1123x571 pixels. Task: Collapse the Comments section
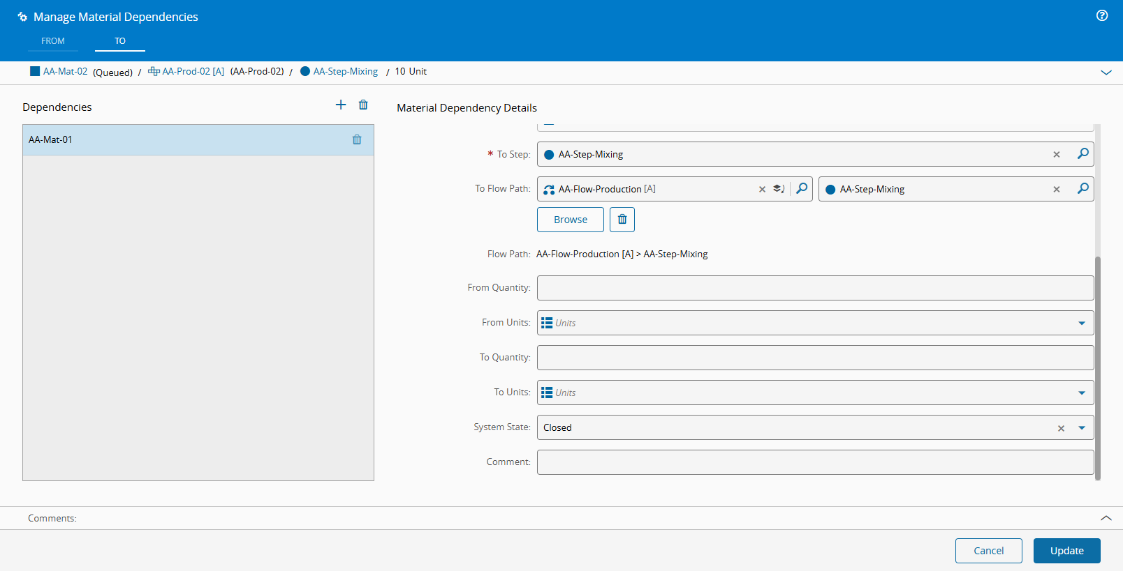tap(1106, 518)
